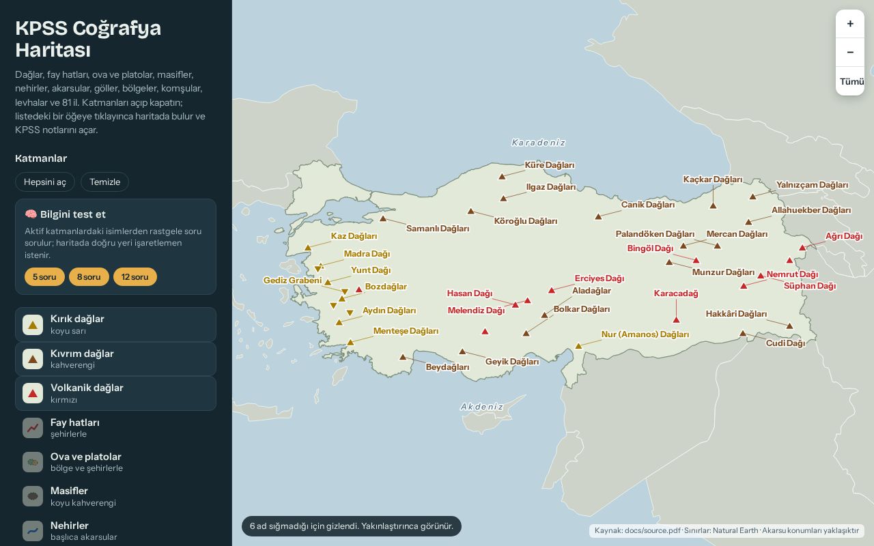
Task: Click the Nehirler layer icon
Action: pos(33,531)
